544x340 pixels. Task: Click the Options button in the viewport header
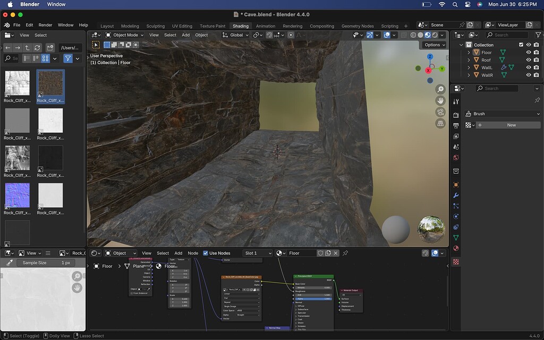pos(433,45)
